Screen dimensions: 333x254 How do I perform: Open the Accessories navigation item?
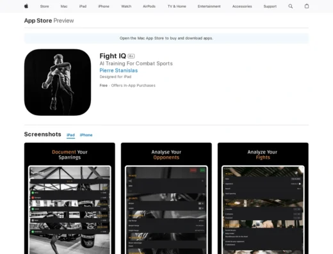[242, 6]
